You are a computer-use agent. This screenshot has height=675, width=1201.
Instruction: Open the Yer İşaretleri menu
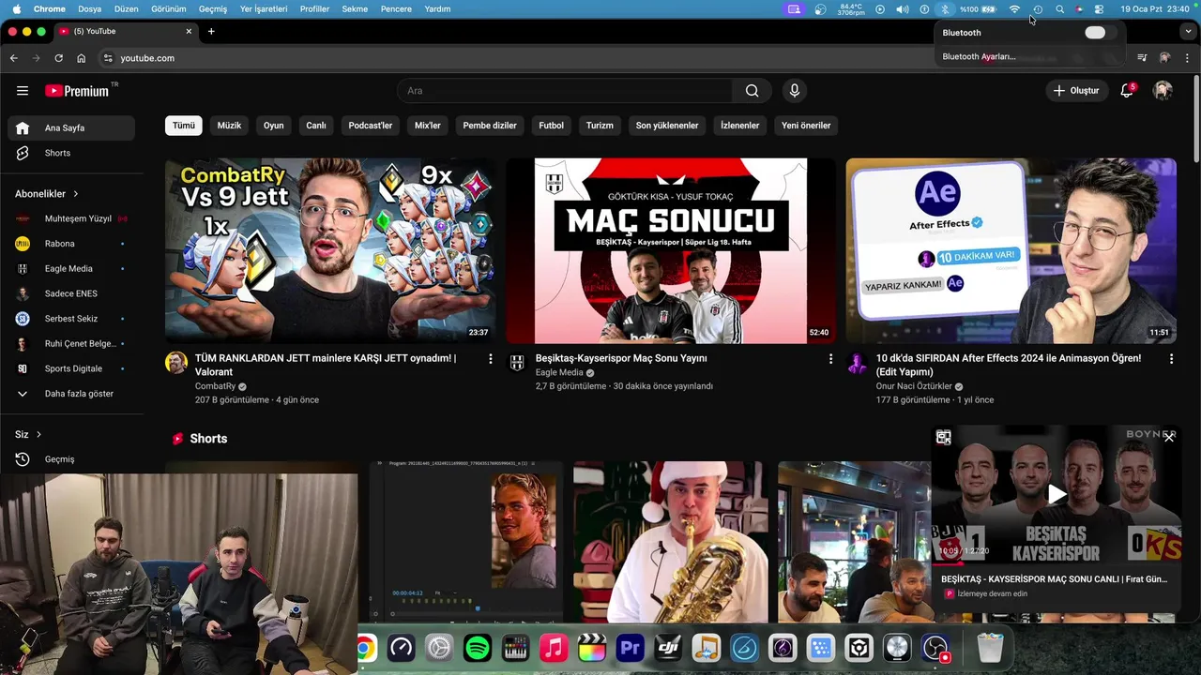pyautogui.click(x=264, y=9)
